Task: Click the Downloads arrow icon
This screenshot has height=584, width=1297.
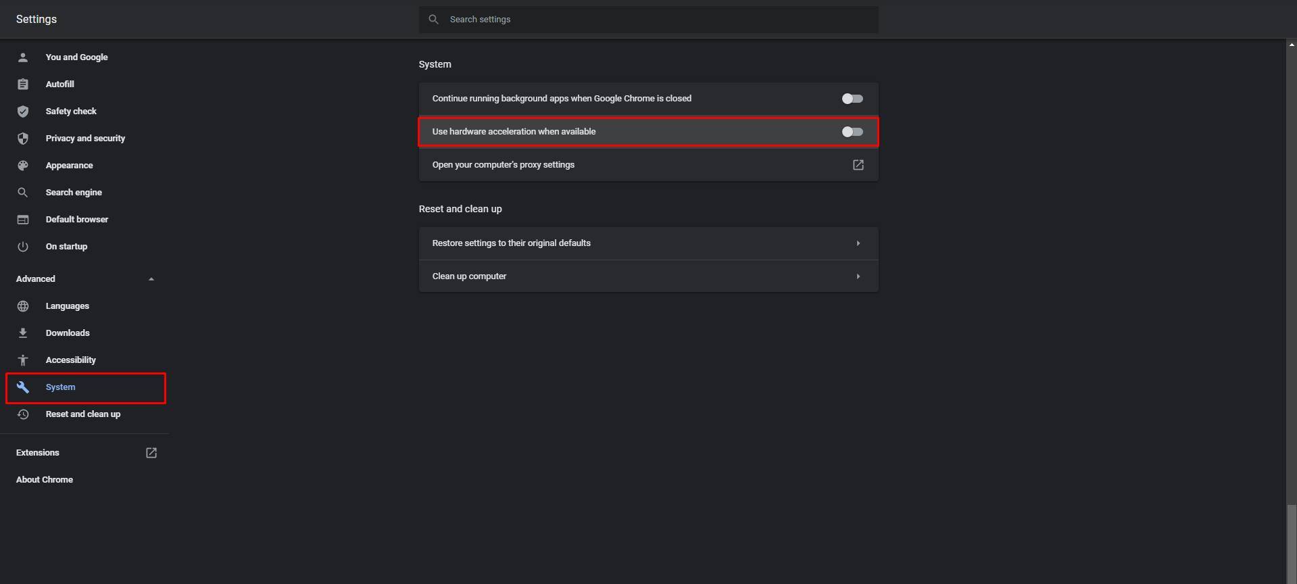Action: click(23, 333)
